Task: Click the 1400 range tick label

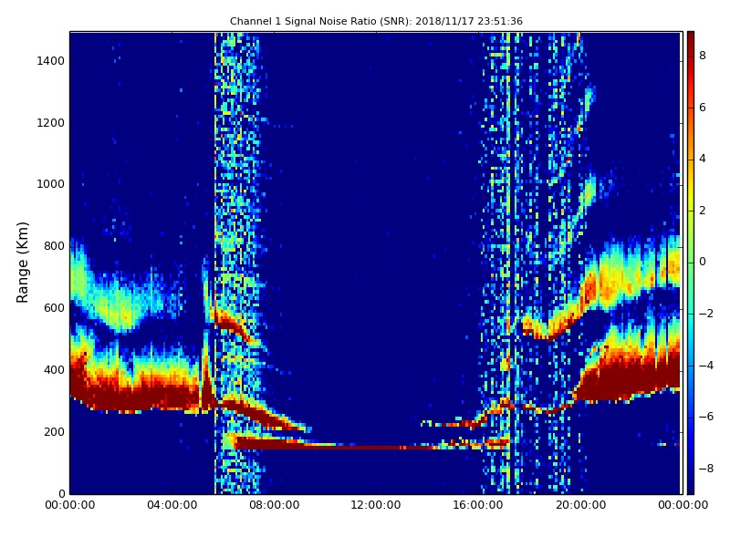Action: [51, 61]
